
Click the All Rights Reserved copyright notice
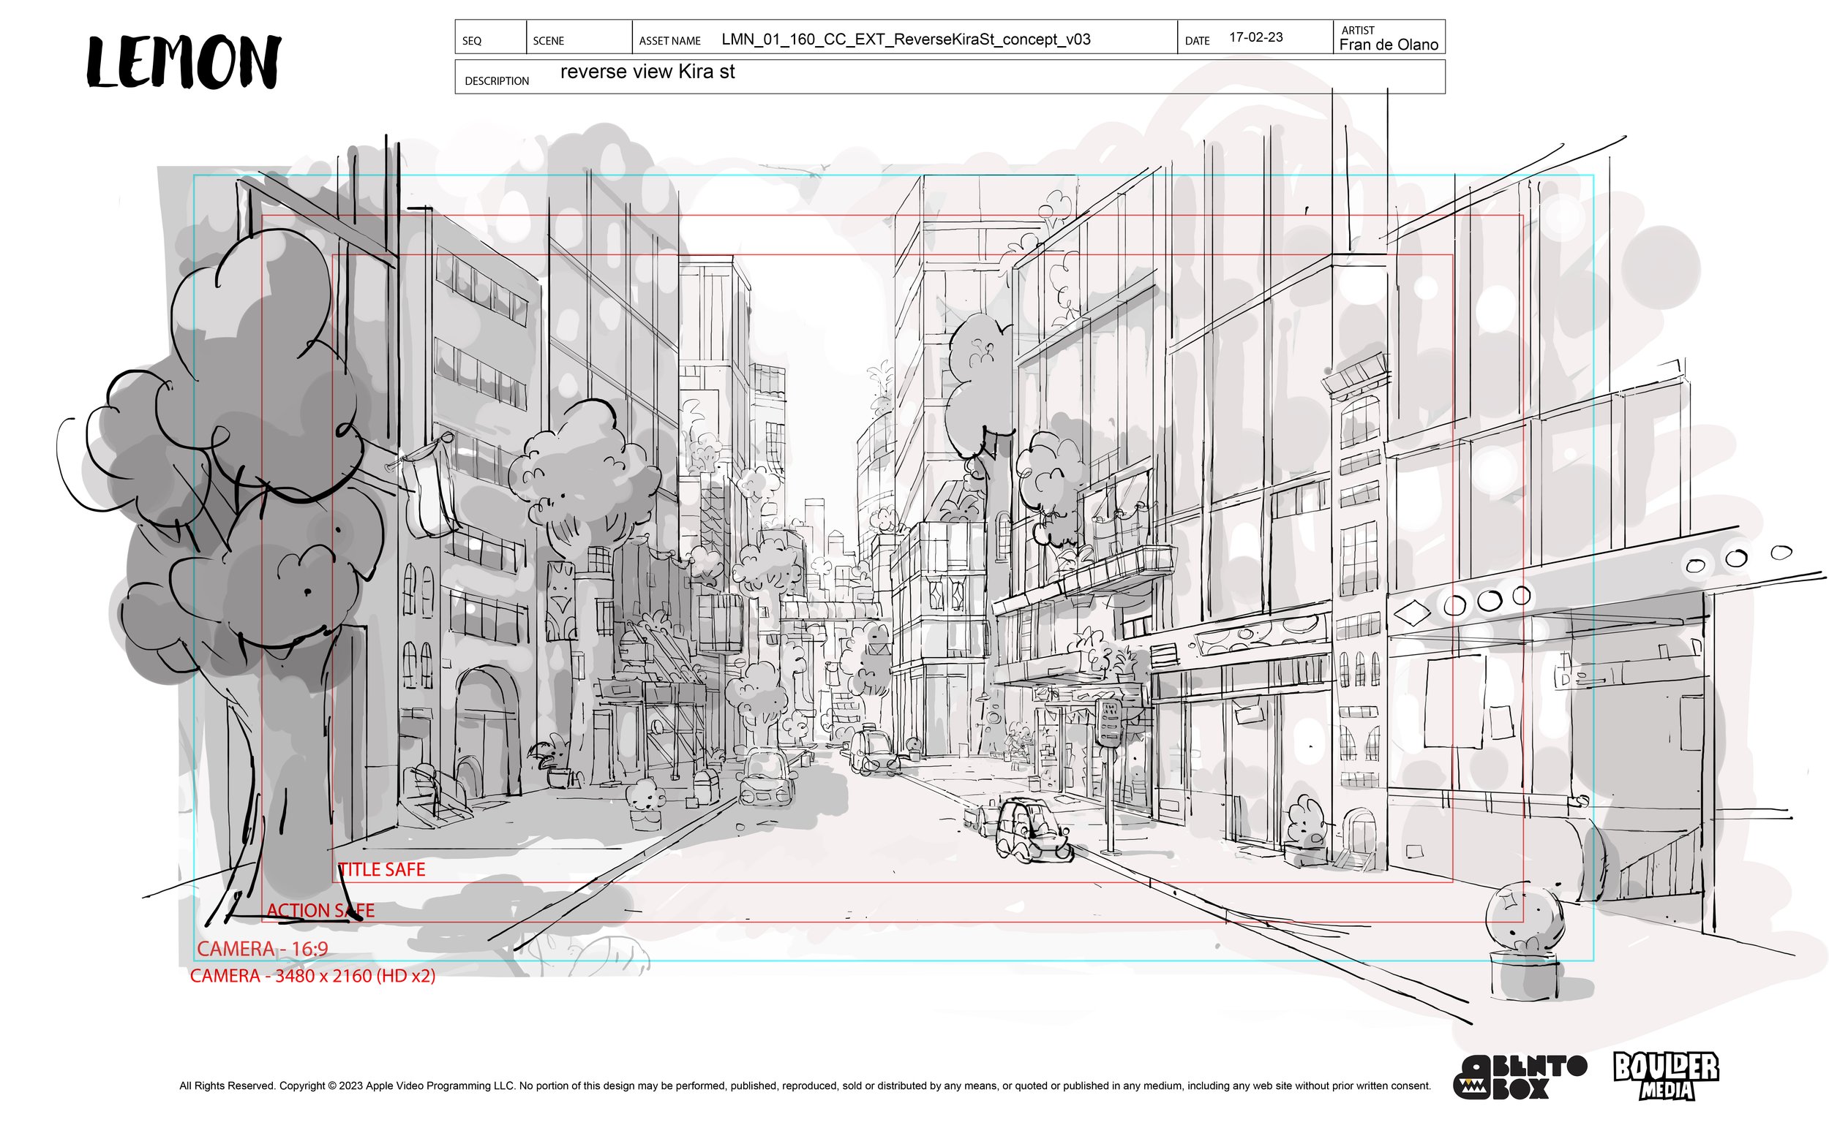point(805,1086)
